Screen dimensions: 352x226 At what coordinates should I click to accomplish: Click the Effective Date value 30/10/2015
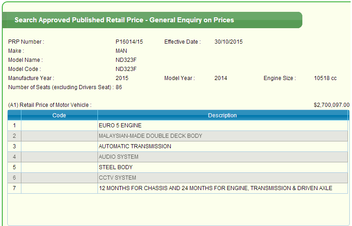(x=229, y=42)
